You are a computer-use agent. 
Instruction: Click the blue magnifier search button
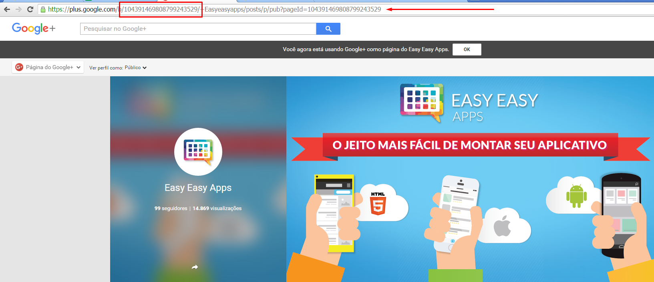(328, 29)
